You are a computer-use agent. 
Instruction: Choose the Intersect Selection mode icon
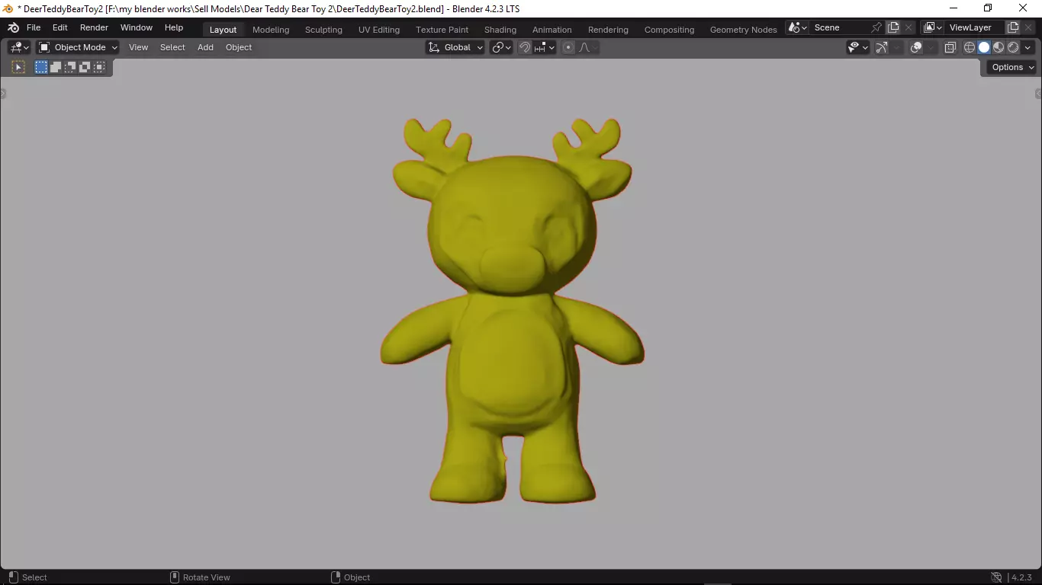99,67
